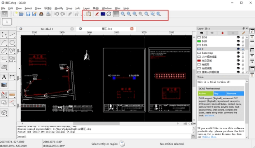Select the Ellipse drawing tool
255x148 pixels.
pos(4,51)
